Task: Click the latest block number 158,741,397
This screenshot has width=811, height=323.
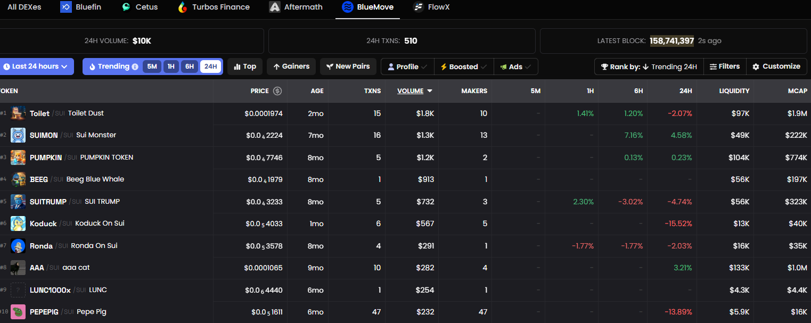Action: pyautogui.click(x=671, y=41)
